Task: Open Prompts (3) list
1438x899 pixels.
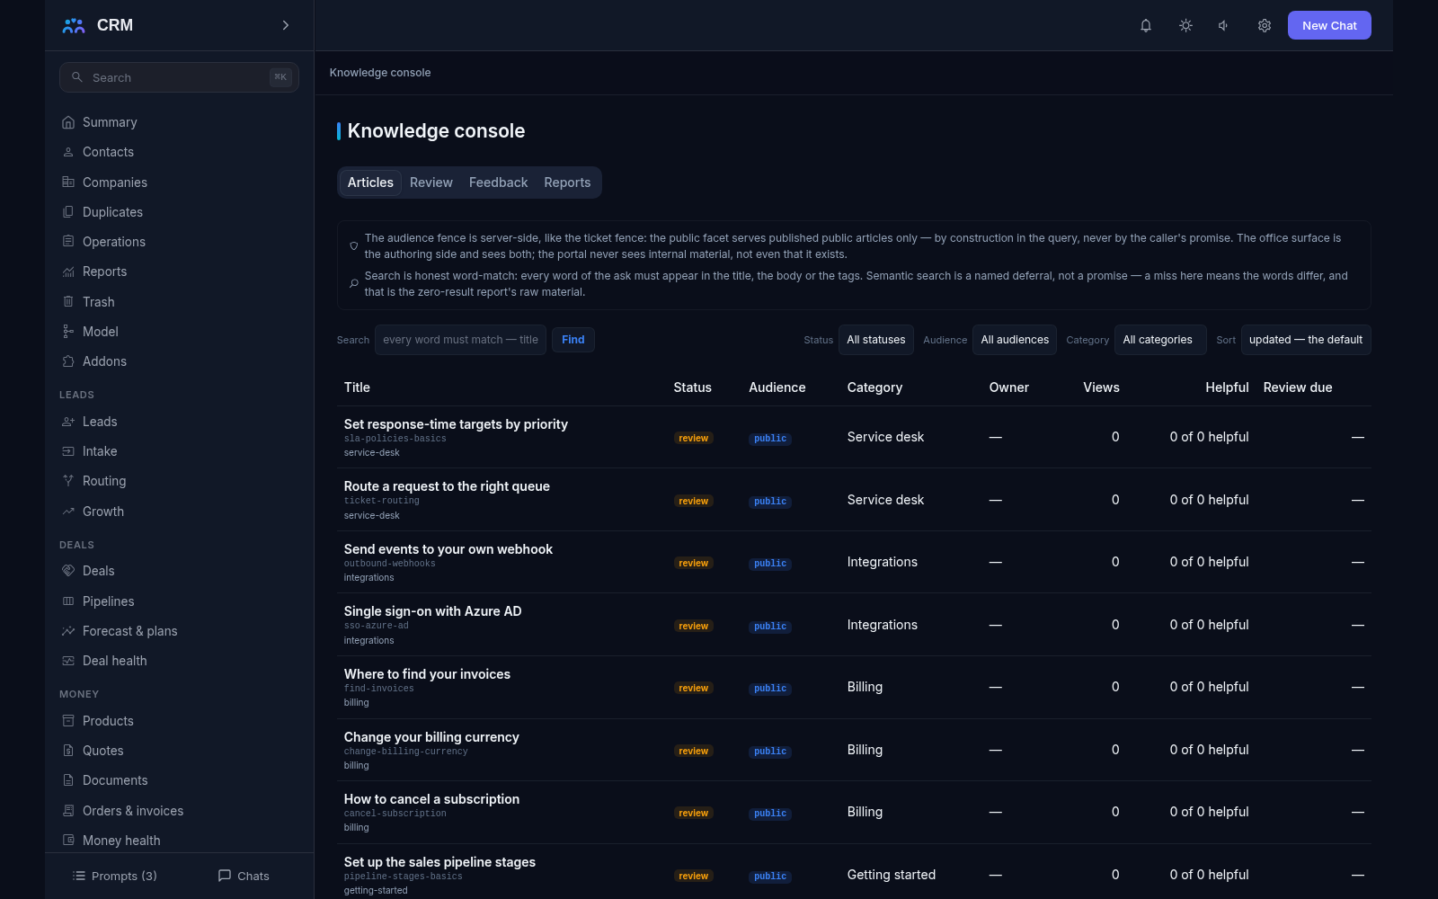Action: tap(115, 876)
